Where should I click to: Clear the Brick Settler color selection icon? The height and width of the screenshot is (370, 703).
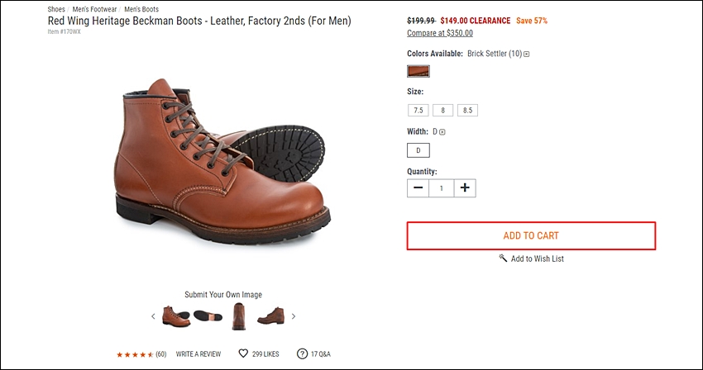(527, 54)
